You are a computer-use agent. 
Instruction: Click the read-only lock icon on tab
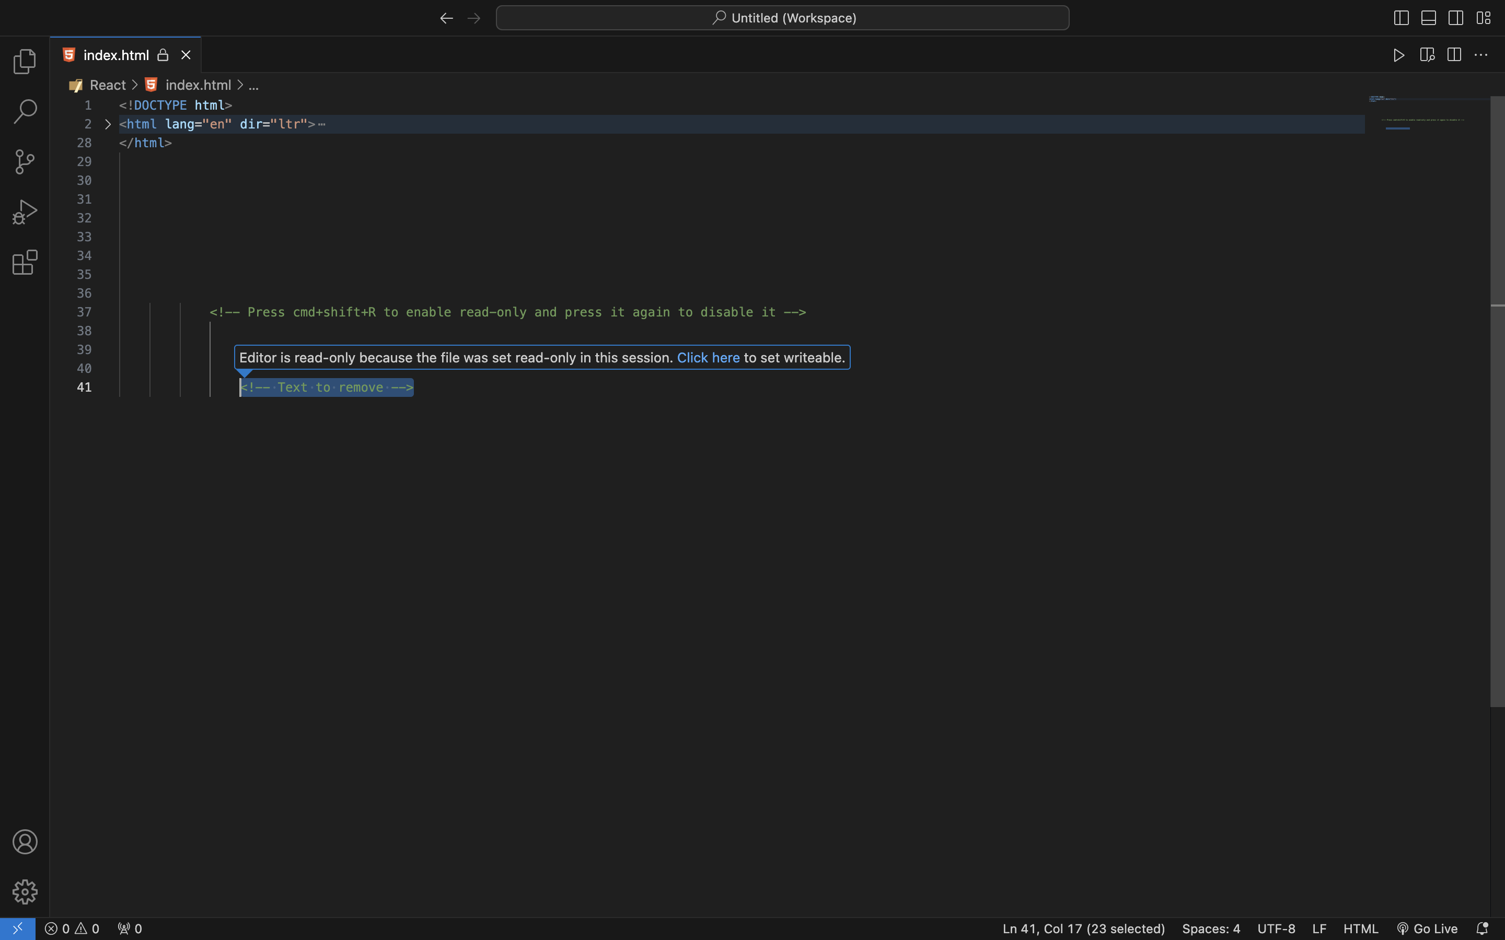click(163, 55)
